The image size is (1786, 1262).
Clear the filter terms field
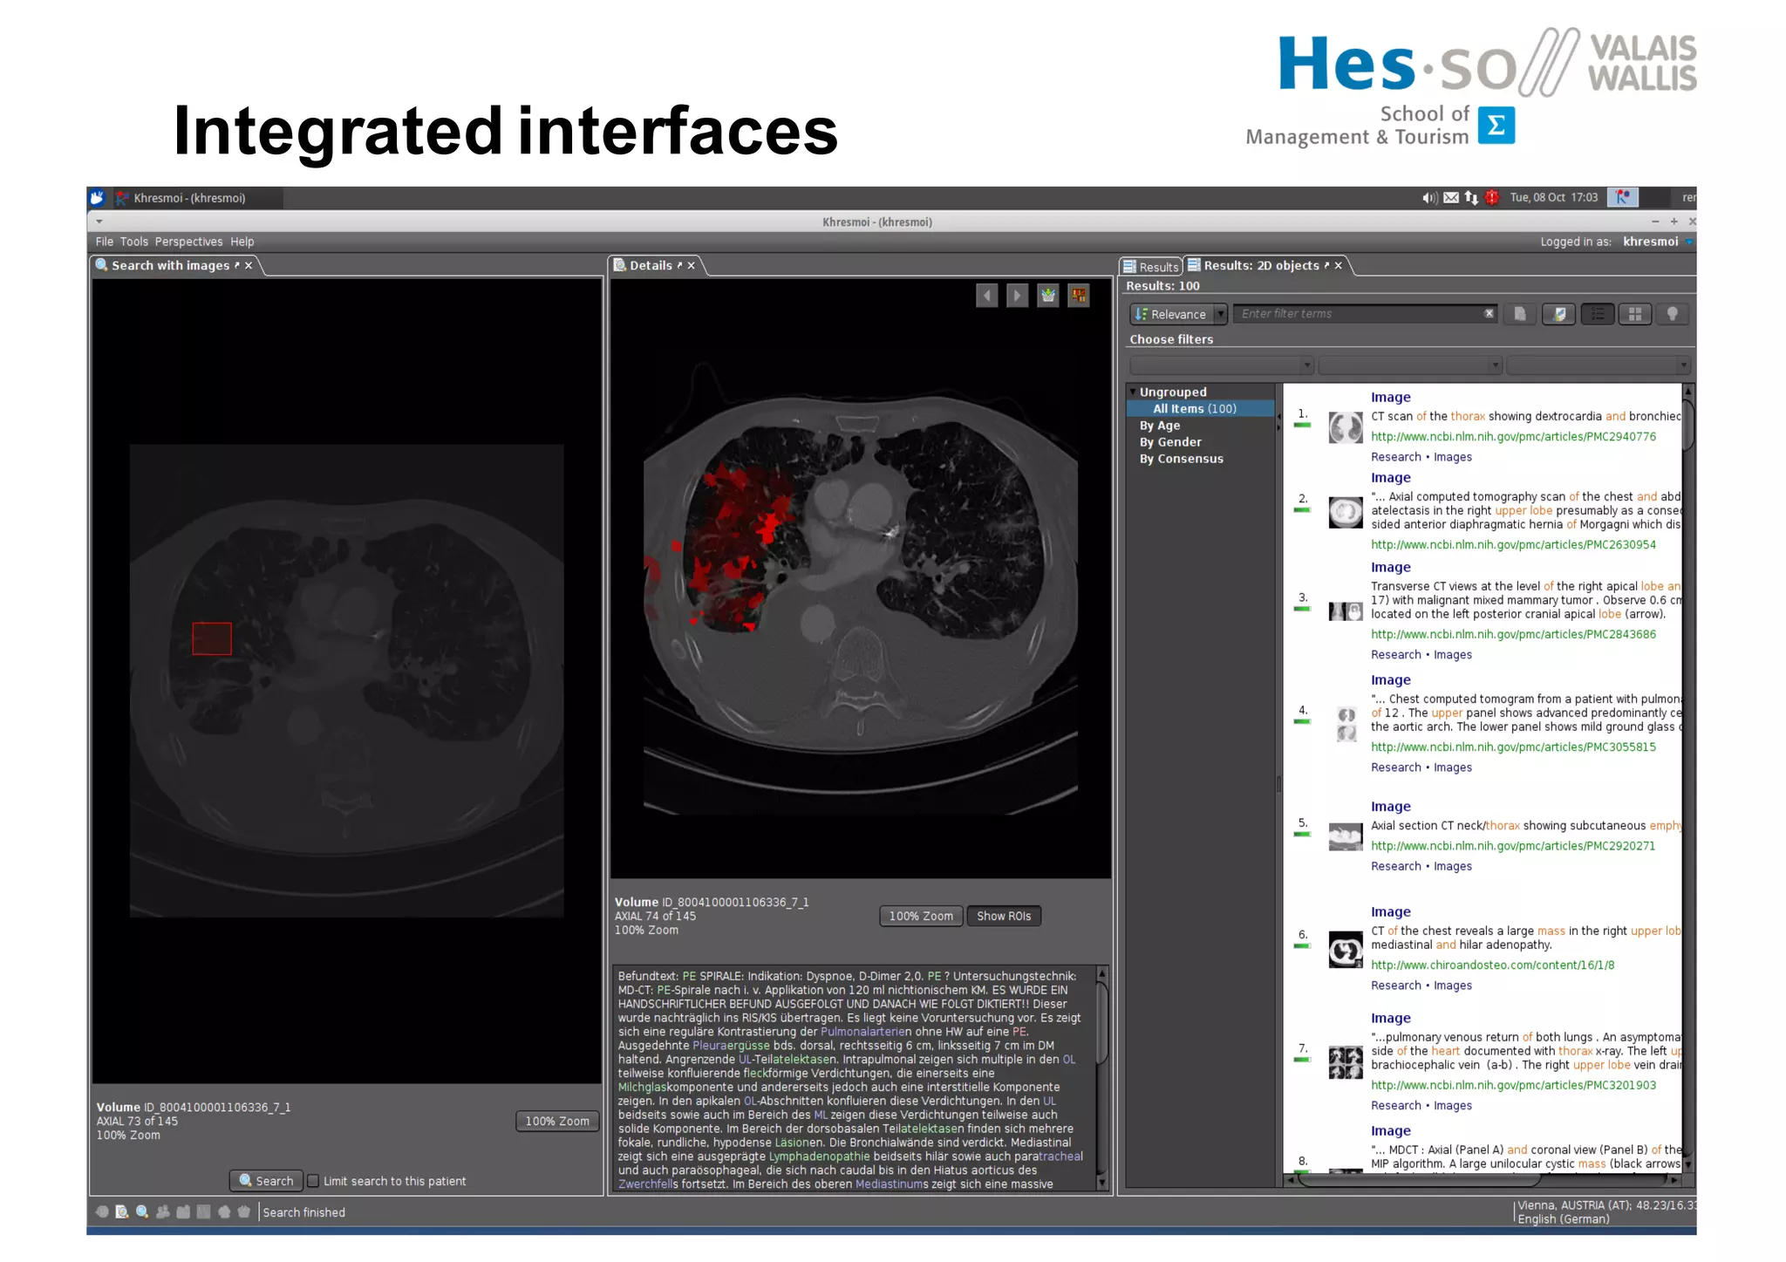click(1489, 314)
